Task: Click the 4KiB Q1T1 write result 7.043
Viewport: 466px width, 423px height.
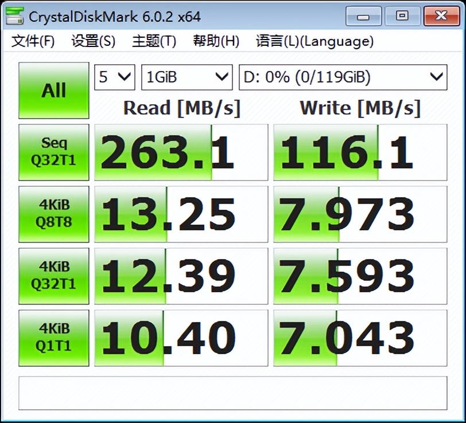Action: (360, 338)
